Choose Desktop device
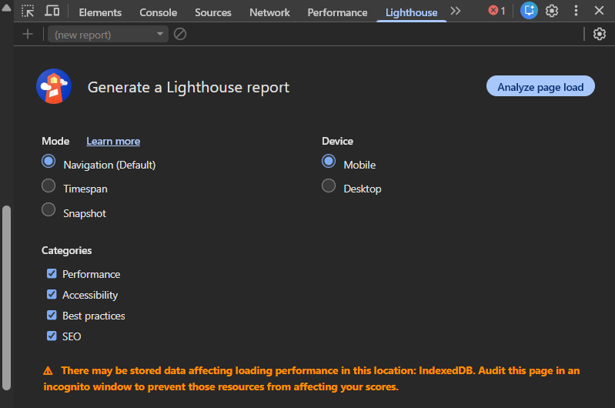 pos(329,186)
